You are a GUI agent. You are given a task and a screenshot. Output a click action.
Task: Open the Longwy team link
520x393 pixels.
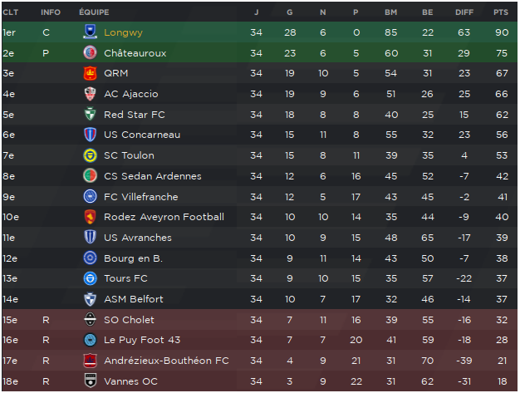[123, 32]
